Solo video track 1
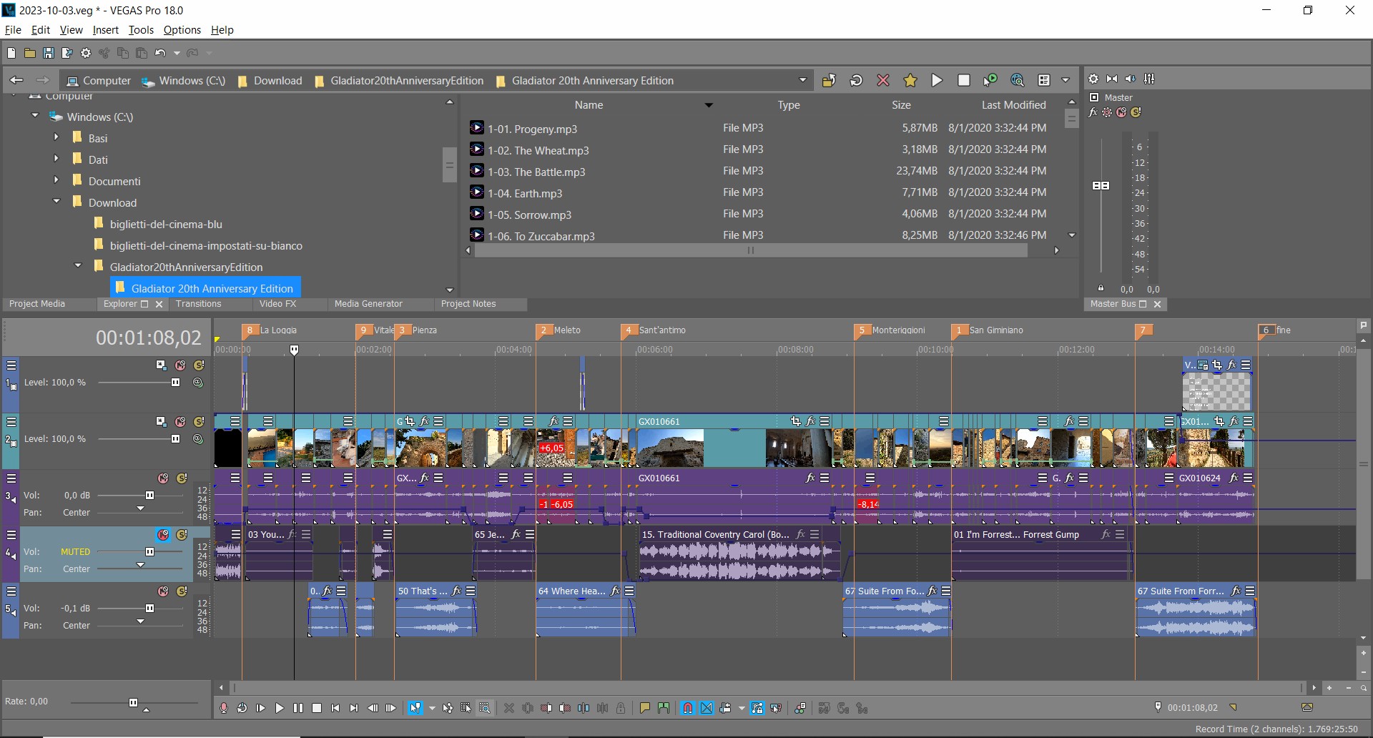 tap(199, 365)
